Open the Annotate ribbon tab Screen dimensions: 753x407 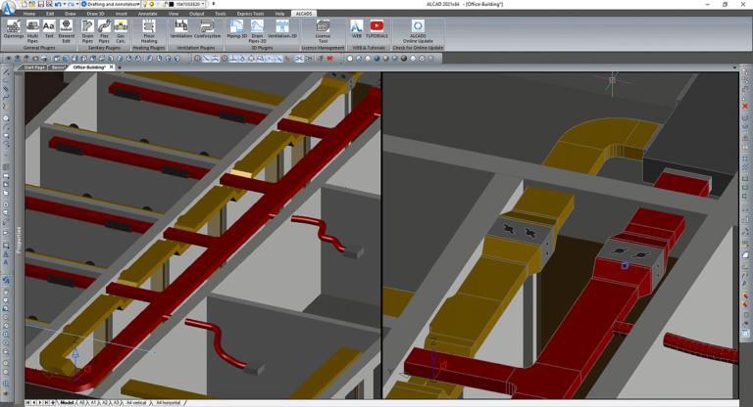coord(147,14)
